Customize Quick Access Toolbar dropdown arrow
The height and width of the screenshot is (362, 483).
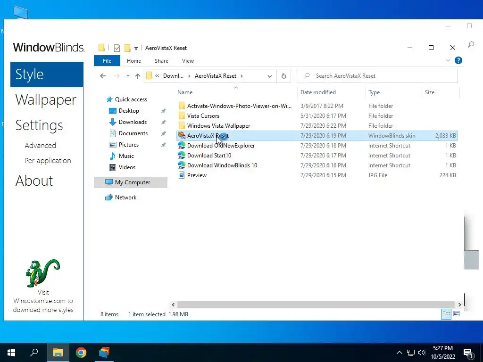136,49
